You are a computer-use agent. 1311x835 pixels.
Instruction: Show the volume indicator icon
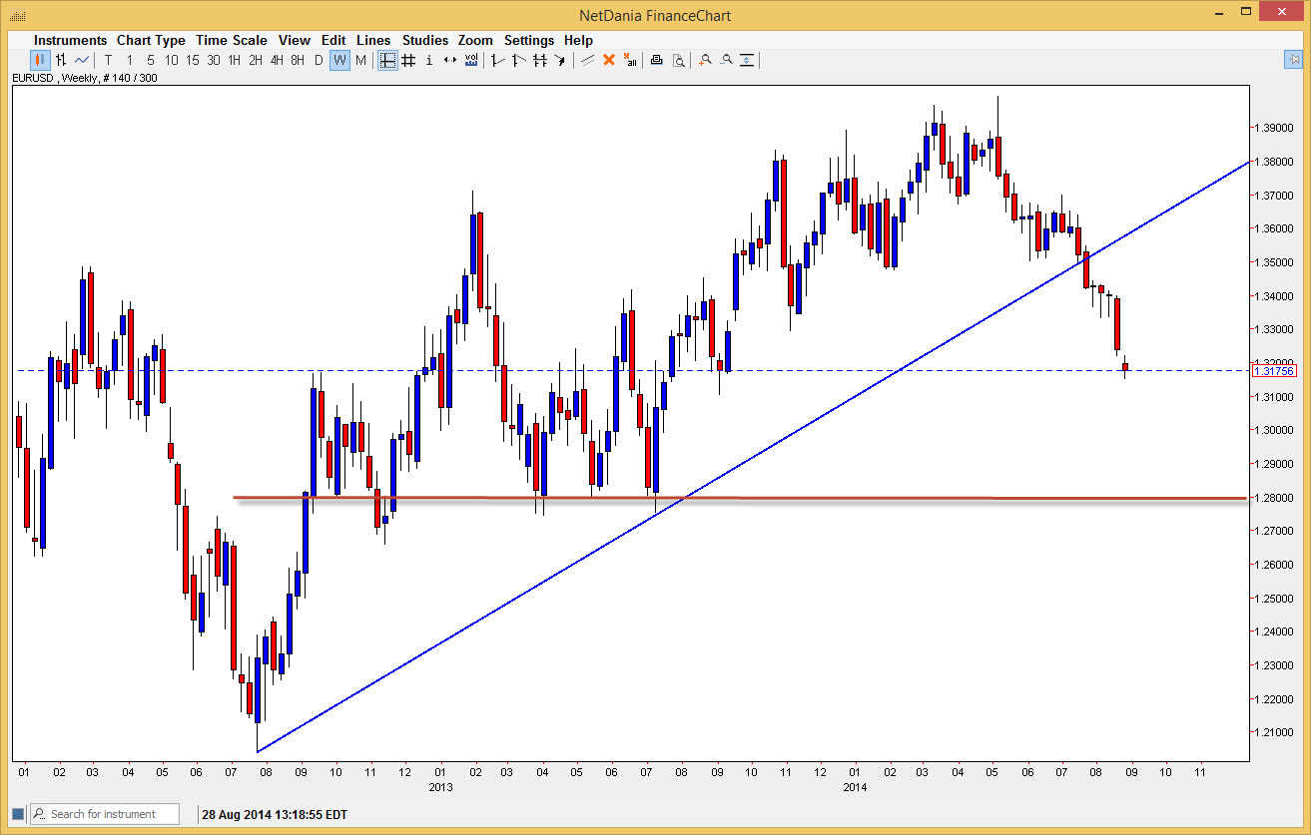tap(470, 60)
